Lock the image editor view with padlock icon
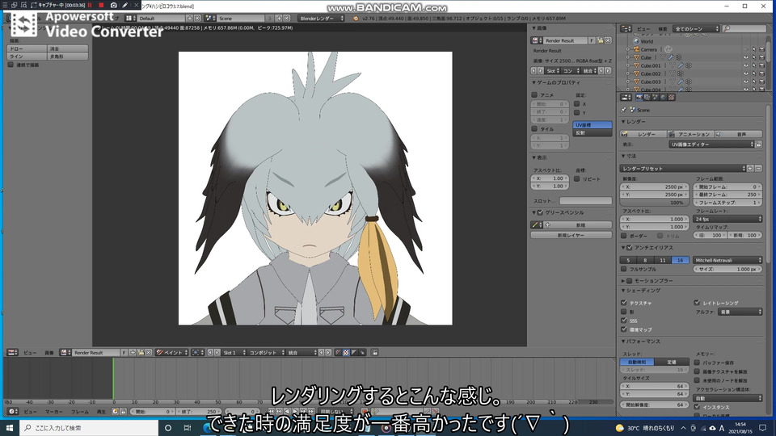The image size is (776, 436). [x=375, y=353]
